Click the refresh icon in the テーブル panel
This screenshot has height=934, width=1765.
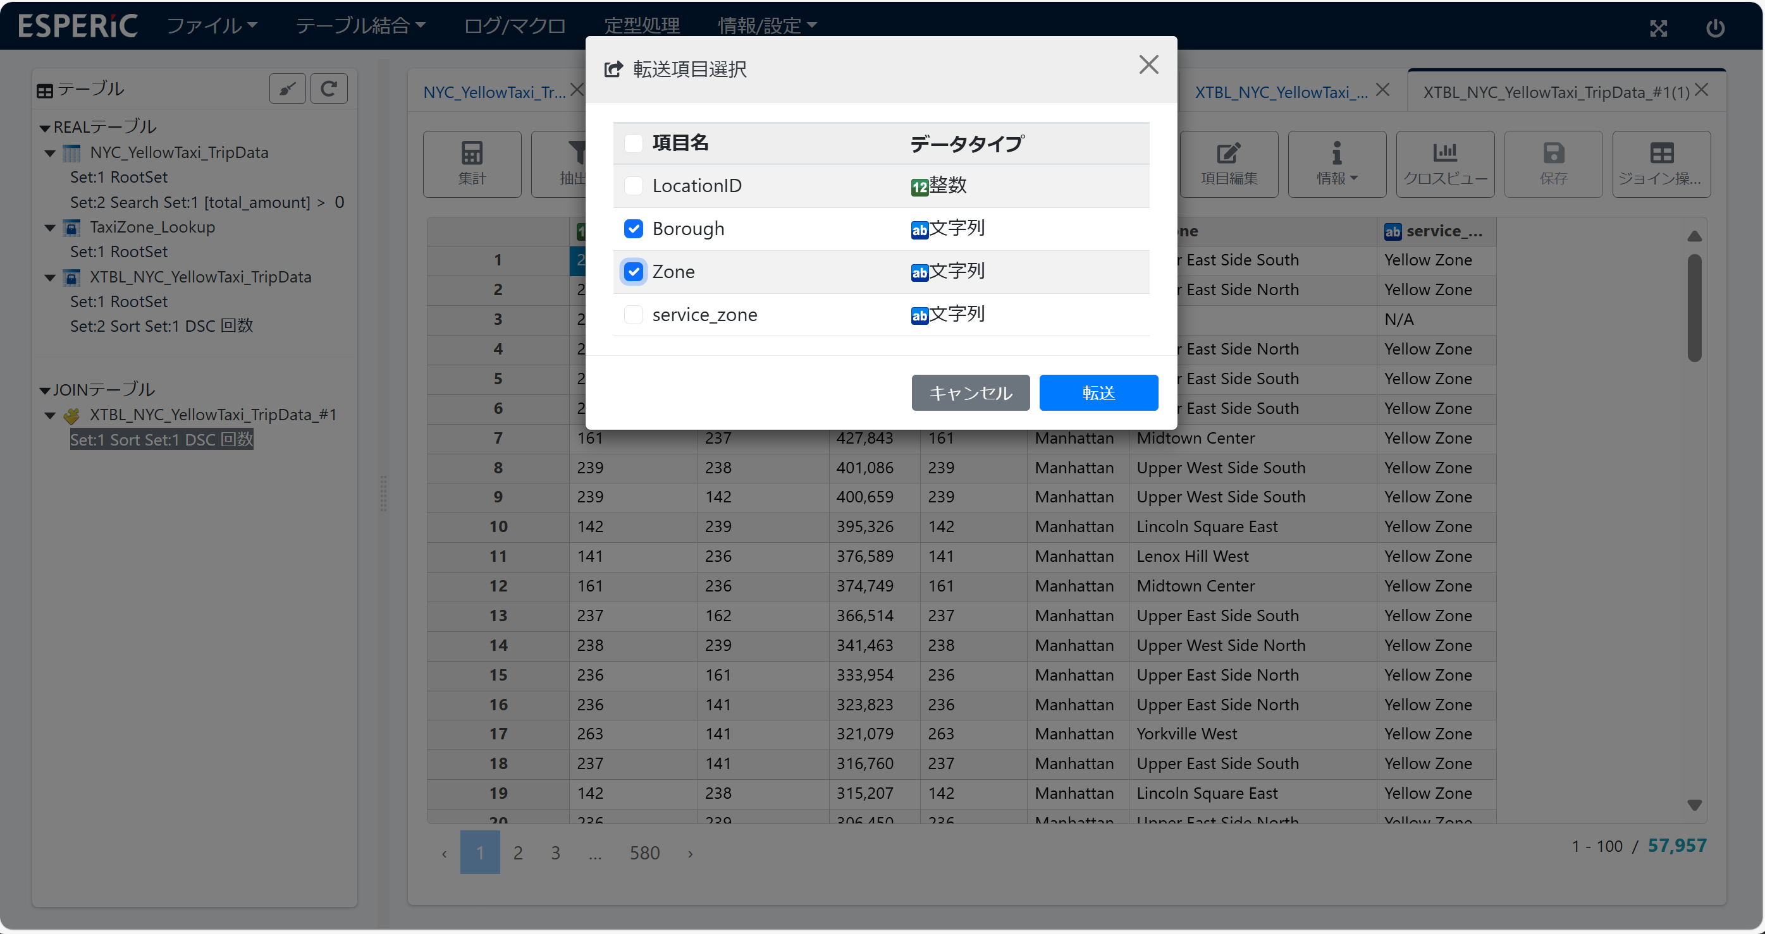[329, 88]
